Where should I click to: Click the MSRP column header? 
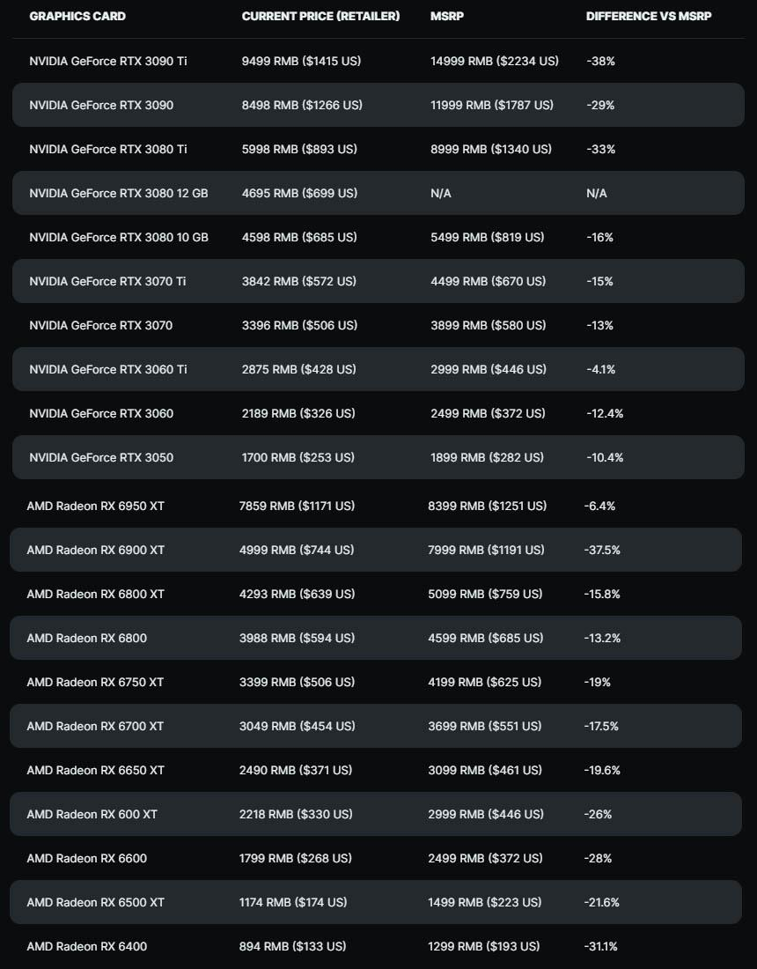tap(445, 17)
